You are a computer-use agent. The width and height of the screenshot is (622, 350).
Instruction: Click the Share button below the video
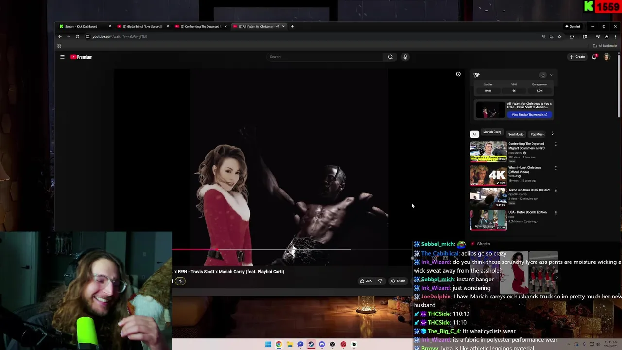[x=397, y=281]
